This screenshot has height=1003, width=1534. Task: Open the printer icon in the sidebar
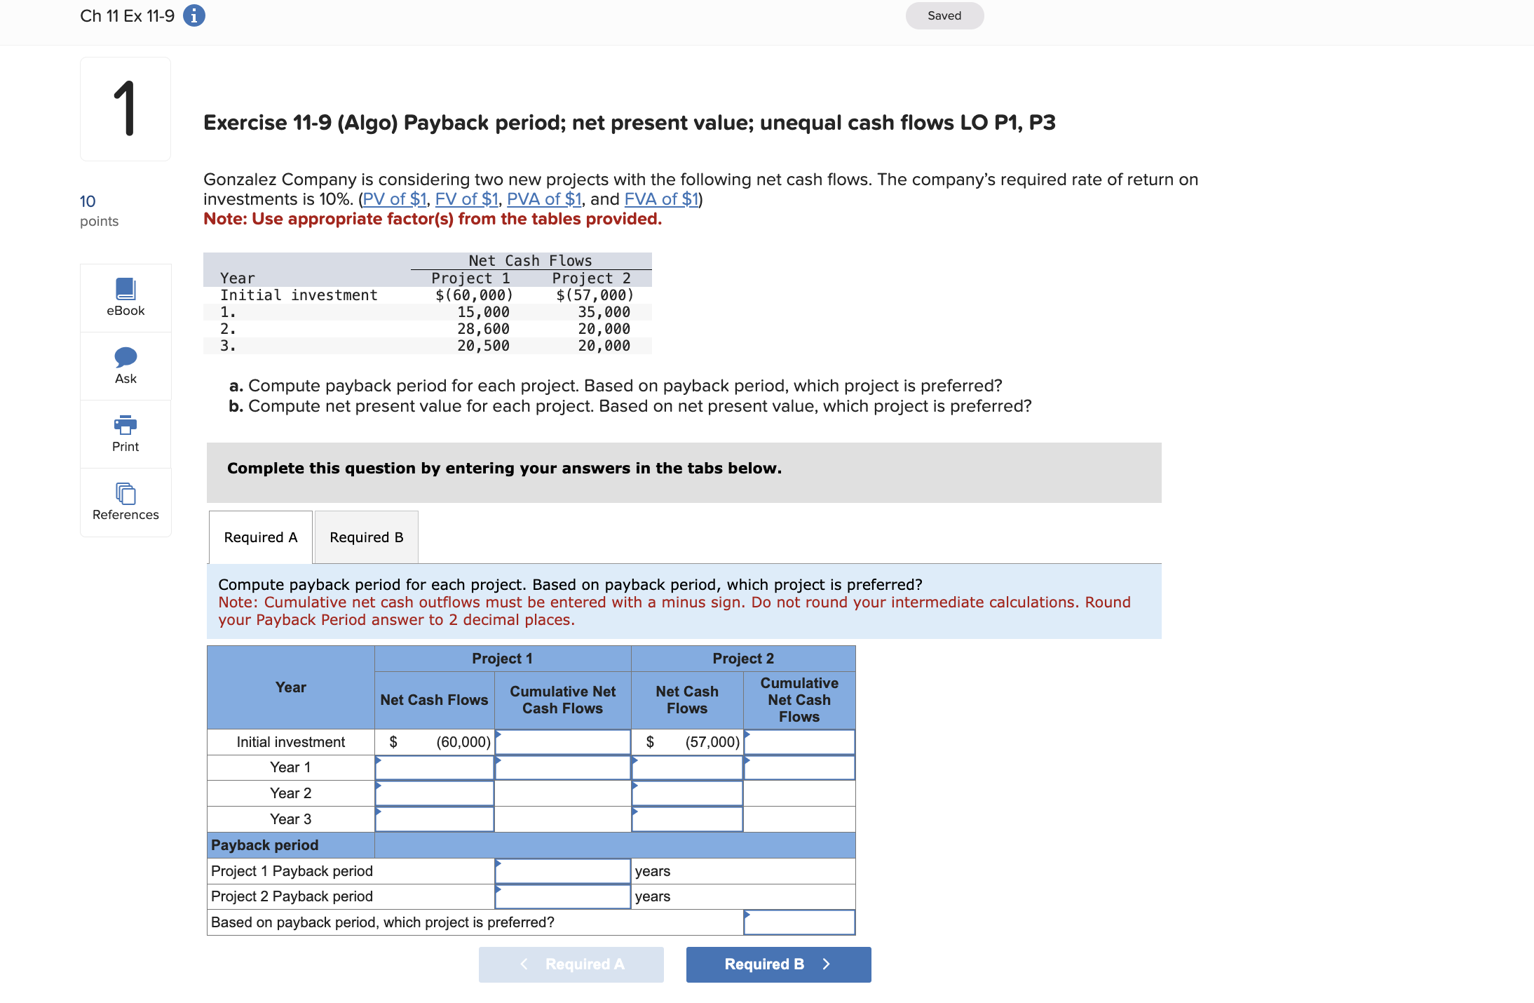click(x=125, y=424)
